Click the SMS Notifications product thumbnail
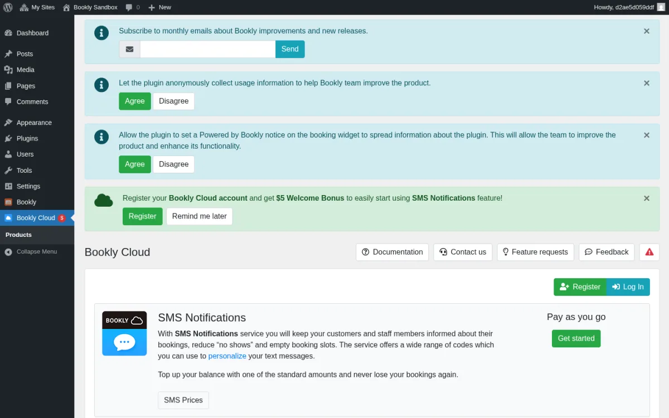 coord(124,333)
